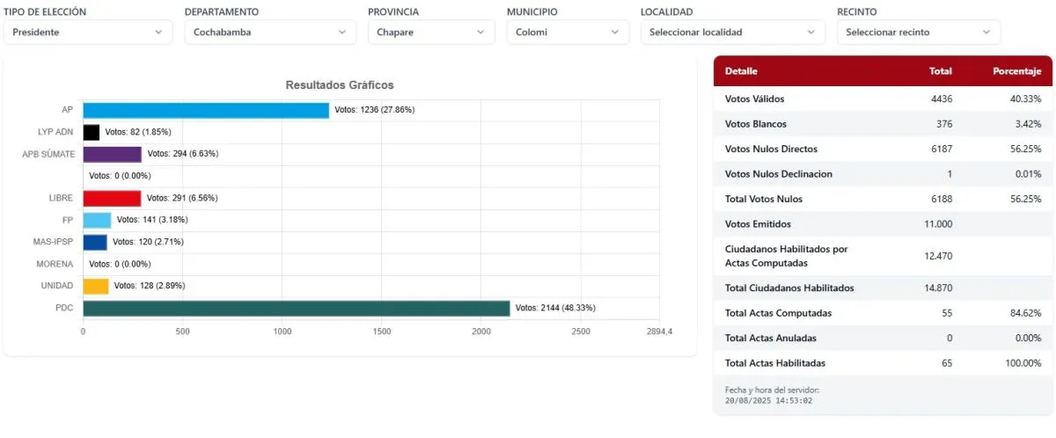Viewport: 1056px width, 438px height.
Task: Click the yellow UNIDAD bar
Action: click(x=95, y=286)
